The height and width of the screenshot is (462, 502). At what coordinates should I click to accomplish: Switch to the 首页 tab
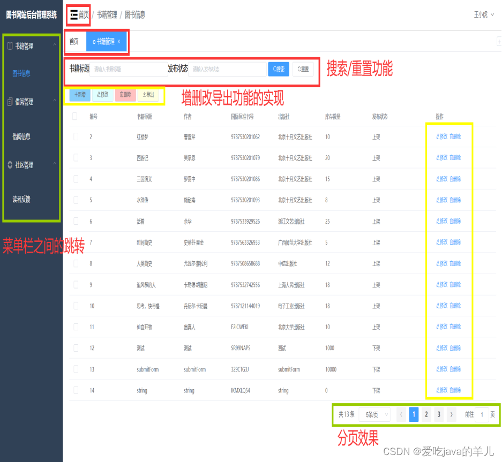click(x=75, y=41)
